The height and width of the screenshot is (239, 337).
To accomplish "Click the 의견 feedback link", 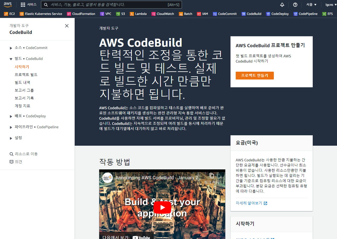I will [19, 162].
